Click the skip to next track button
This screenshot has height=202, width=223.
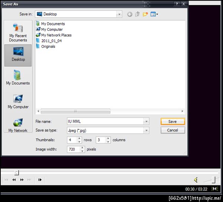[29, 180]
